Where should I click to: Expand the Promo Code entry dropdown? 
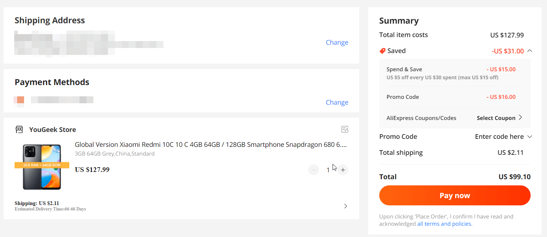pos(530,137)
